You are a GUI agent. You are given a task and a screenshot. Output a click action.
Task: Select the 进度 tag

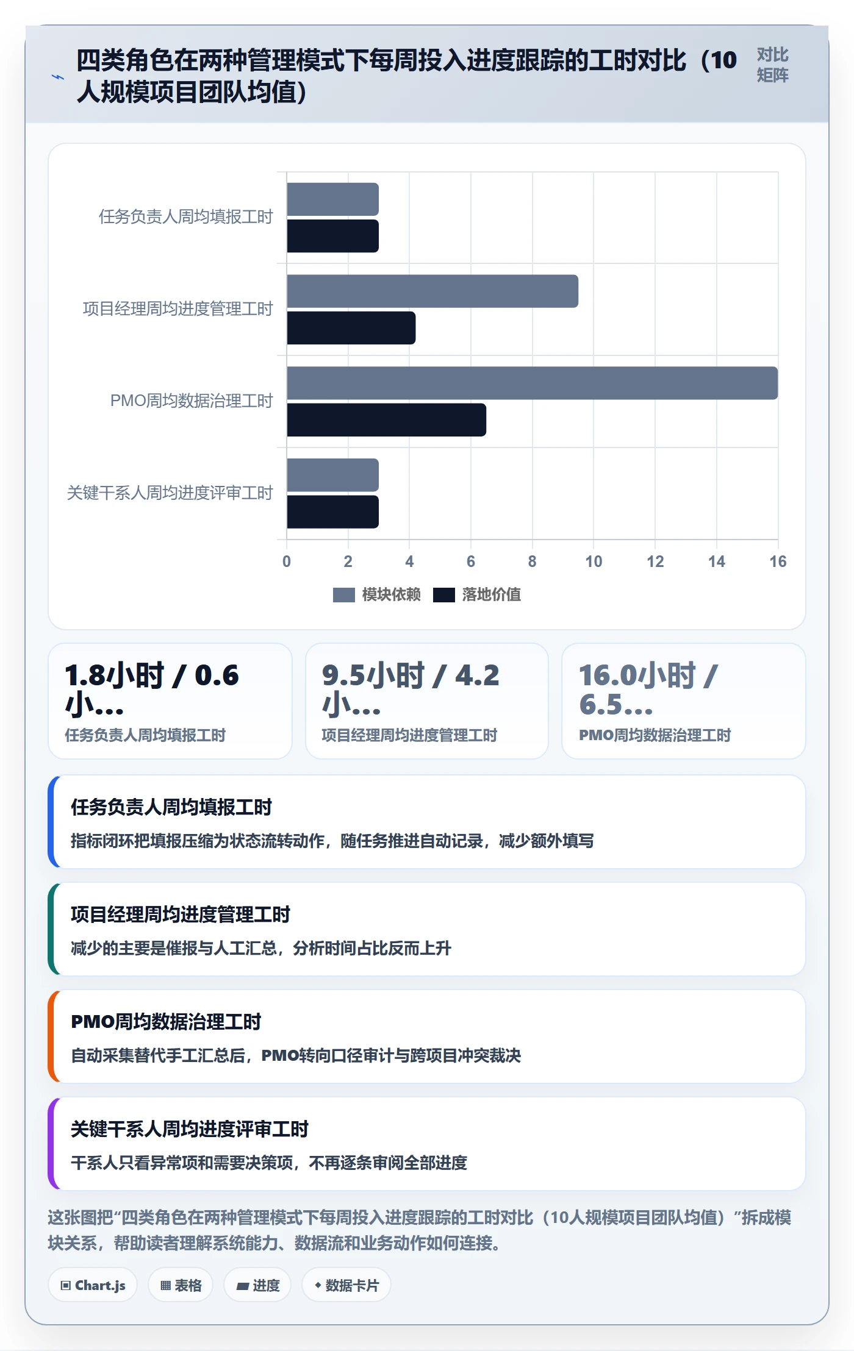coord(257,1285)
